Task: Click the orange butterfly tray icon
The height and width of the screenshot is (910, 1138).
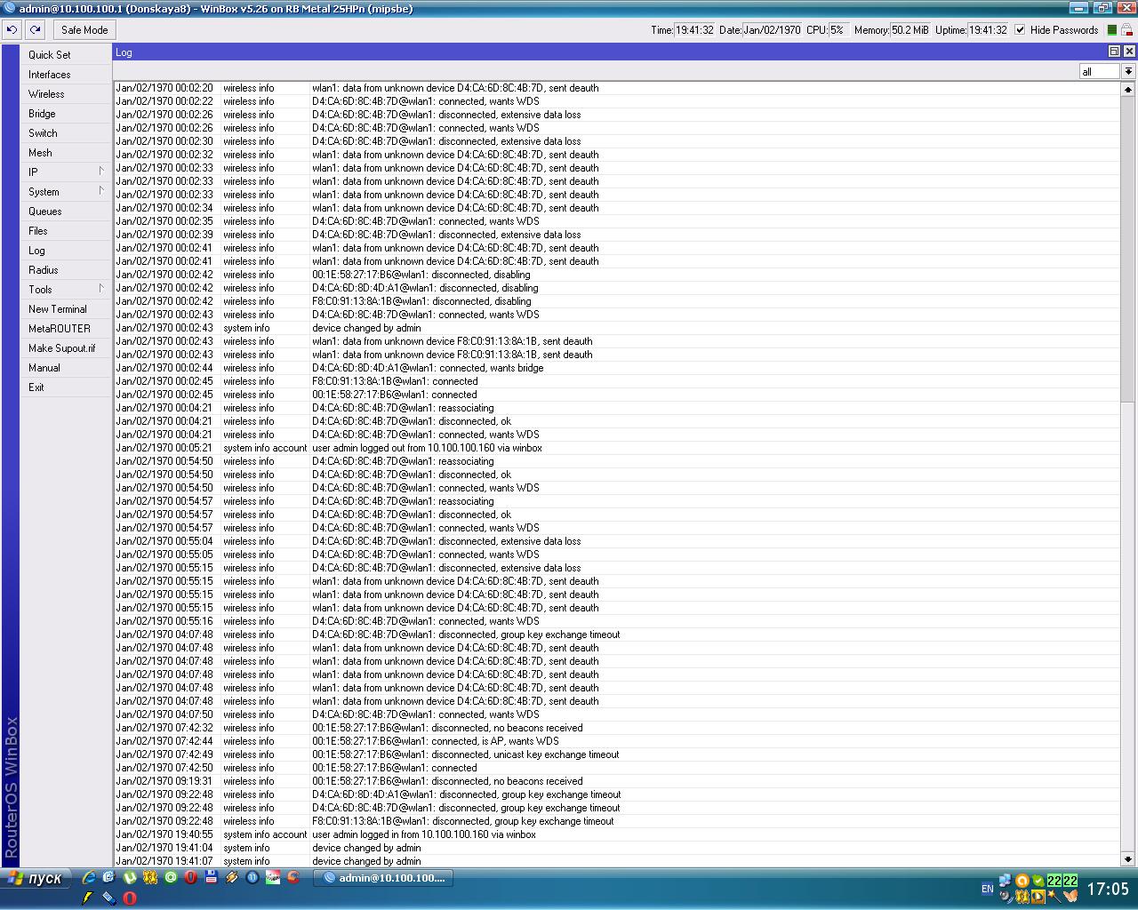Action: click(x=1070, y=896)
